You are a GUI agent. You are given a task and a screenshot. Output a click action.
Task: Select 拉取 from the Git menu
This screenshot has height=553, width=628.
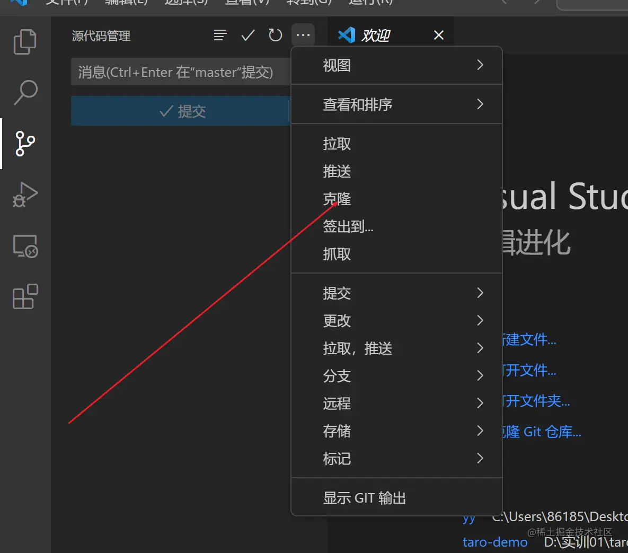[x=337, y=143]
